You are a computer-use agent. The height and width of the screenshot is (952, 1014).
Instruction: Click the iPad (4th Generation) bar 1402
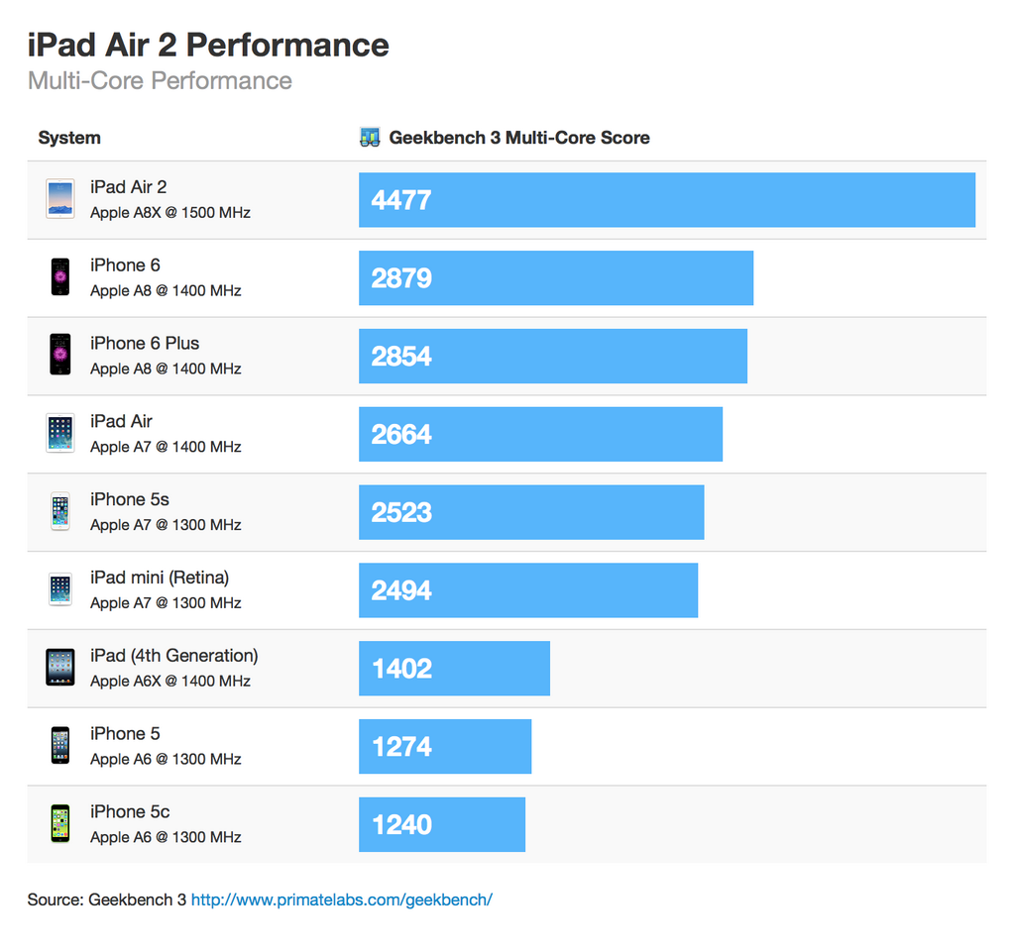454,669
